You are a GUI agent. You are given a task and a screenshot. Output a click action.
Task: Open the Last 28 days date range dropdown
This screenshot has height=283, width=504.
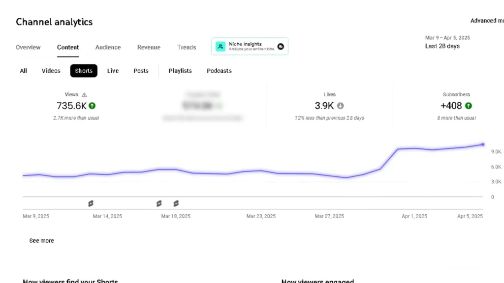tap(442, 46)
